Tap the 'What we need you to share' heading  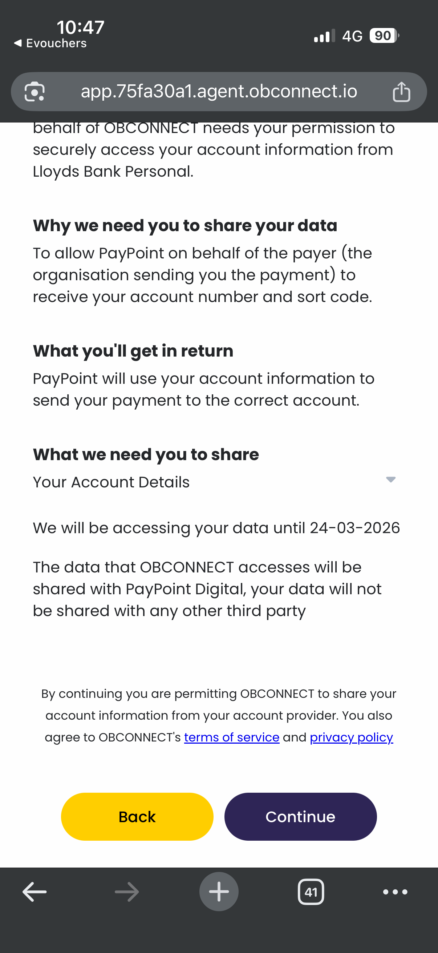[x=146, y=454]
